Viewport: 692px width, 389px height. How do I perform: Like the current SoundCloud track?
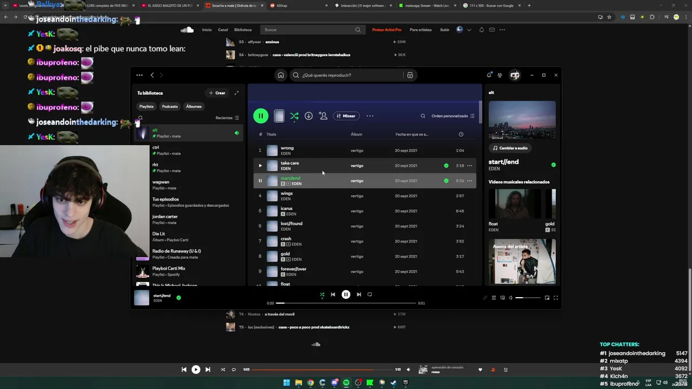(480, 370)
